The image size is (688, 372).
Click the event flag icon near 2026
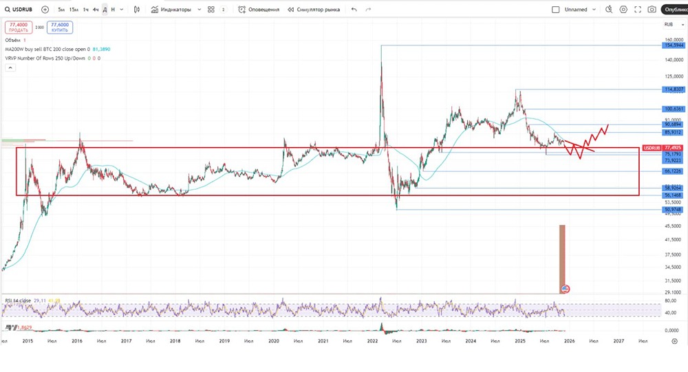click(566, 289)
